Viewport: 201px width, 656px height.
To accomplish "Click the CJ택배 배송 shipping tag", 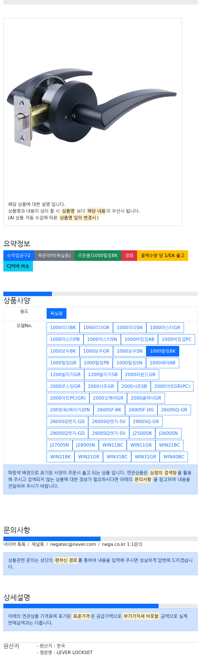I will [x=18, y=266].
